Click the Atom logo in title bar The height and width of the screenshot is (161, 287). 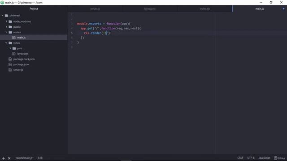coord(2,3)
